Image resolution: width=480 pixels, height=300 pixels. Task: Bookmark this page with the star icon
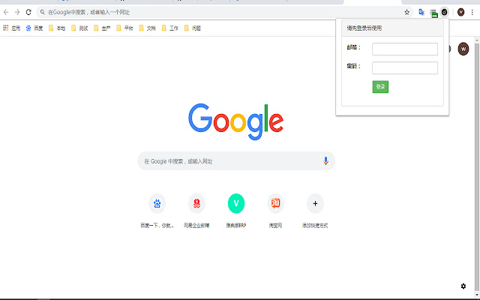click(x=406, y=12)
